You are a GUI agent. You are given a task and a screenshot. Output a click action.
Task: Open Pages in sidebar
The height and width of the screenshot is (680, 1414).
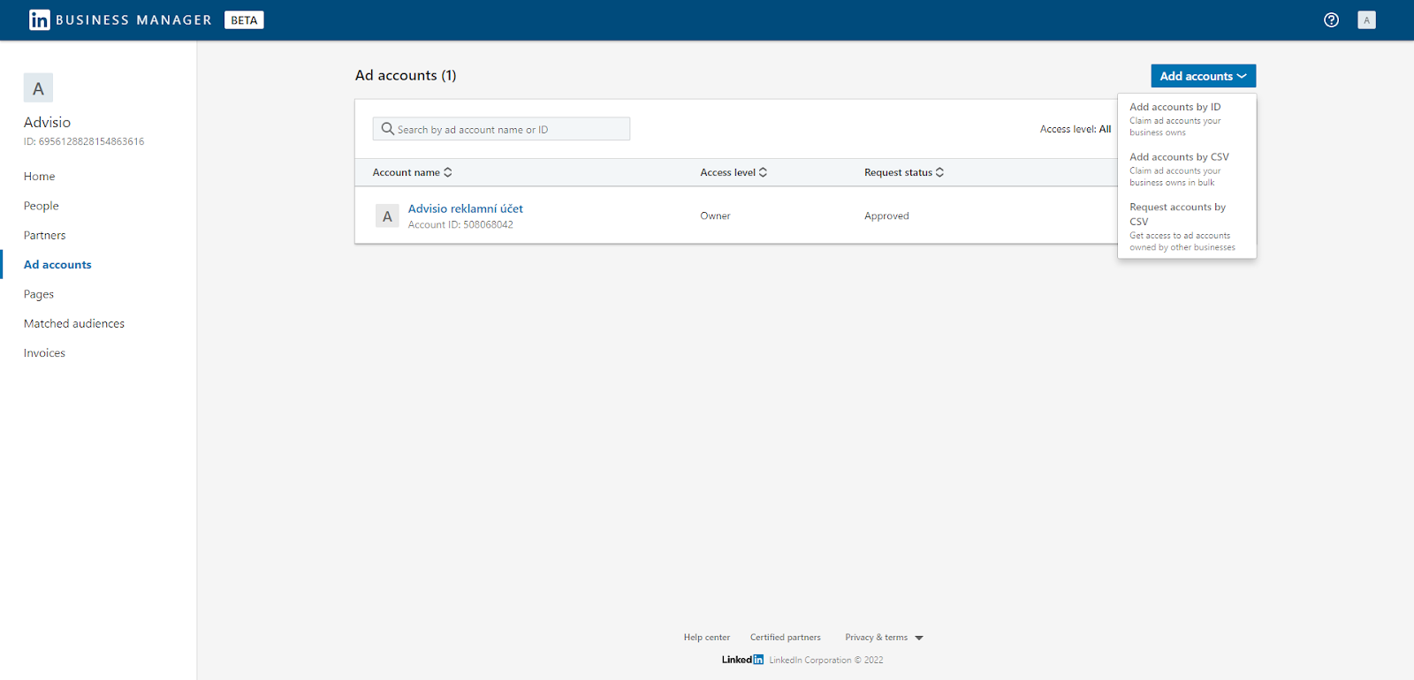tap(38, 294)
